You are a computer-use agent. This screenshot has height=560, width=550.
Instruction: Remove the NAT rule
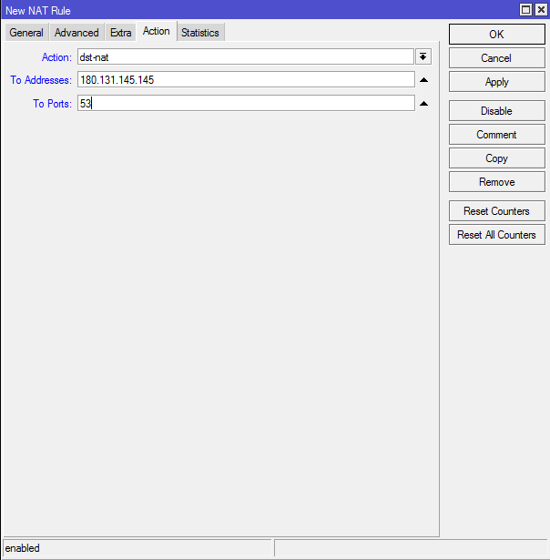pos(496,182)
